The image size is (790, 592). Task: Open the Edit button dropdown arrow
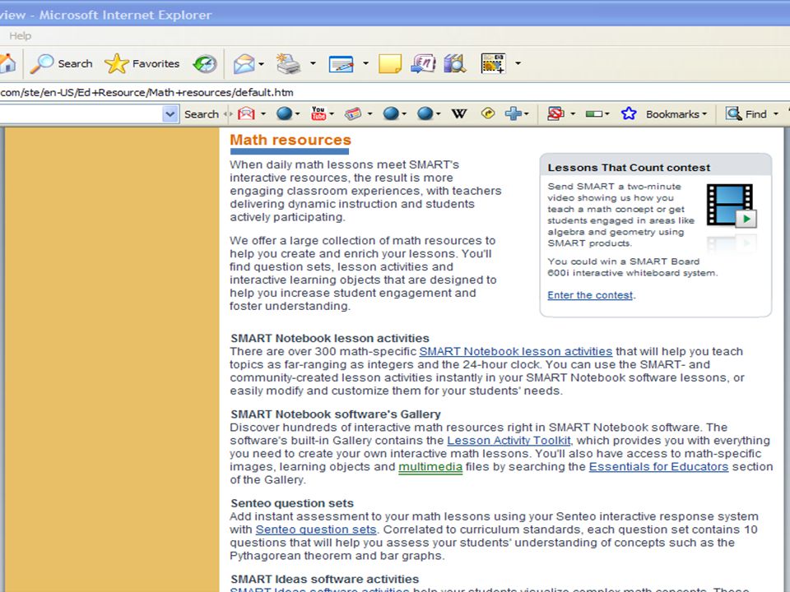365,63
